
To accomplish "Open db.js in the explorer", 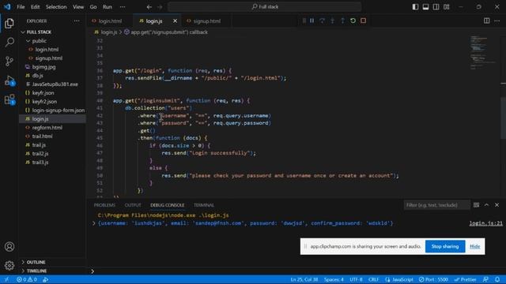I will (x=38, y=76).
